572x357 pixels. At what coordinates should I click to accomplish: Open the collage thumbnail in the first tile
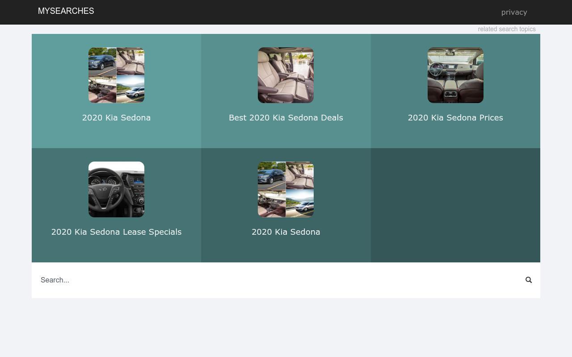(116, 75)
